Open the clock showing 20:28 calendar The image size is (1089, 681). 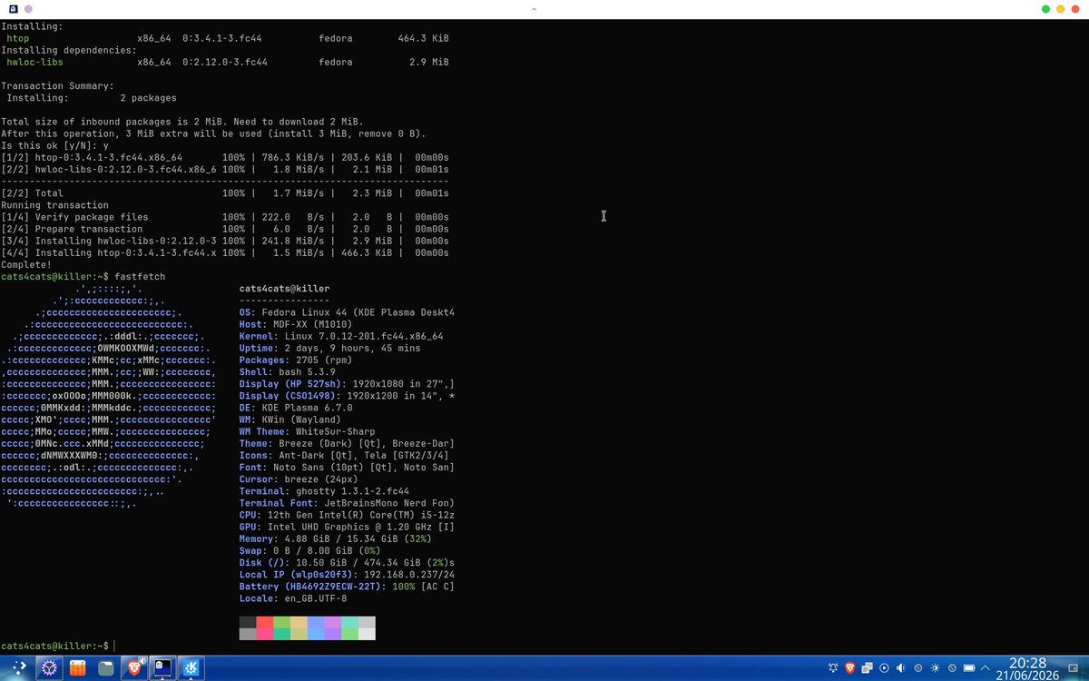pyautogui.click(x=1027, y=667)
